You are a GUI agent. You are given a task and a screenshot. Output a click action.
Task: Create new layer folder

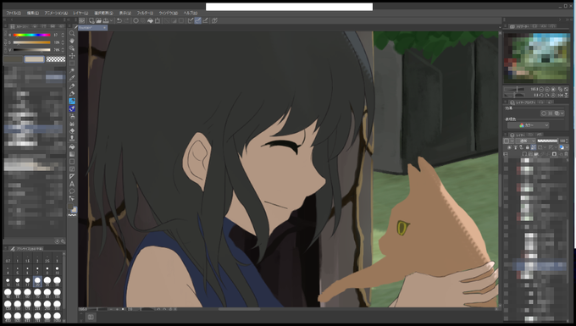tap(536, 154)
